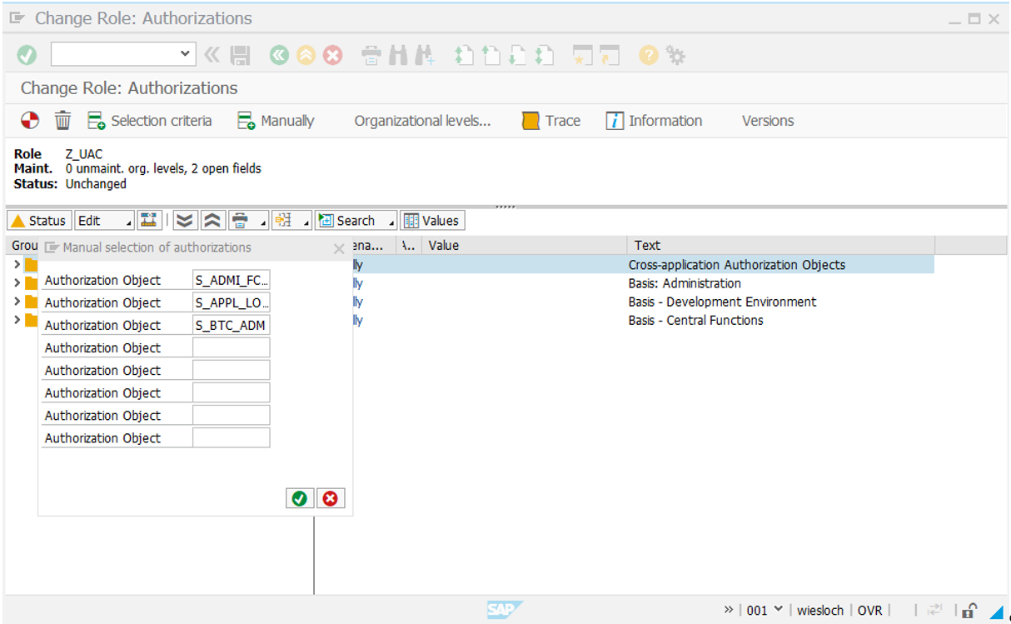The width and height of the screenshot is (1011, 624).
Task: Click the Save disk icon
Action: click(x=240, y=55)
